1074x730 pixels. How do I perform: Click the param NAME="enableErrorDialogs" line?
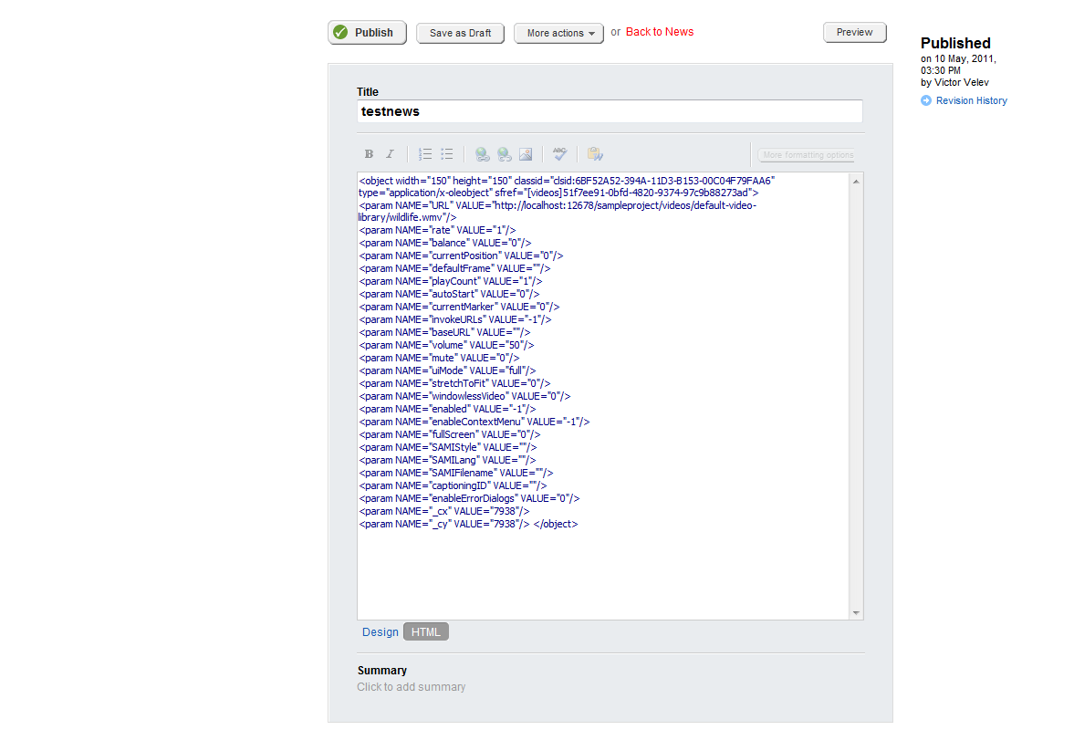click(x=469, y=498)
